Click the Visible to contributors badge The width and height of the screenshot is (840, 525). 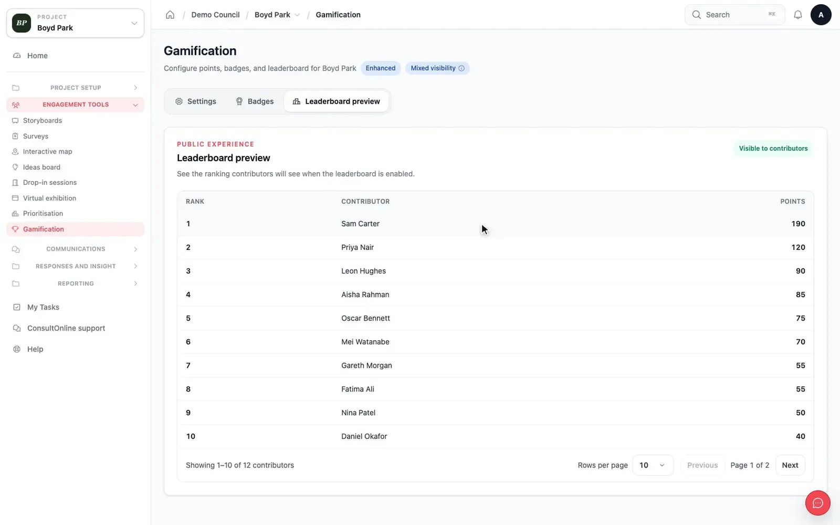point(773,149)
